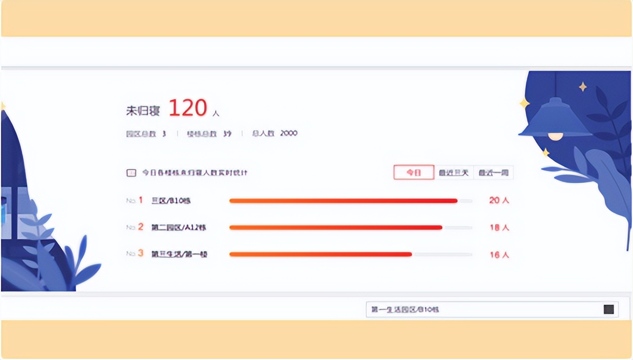Click the 第一生活园区/B10栋 input field

point(470,309)
